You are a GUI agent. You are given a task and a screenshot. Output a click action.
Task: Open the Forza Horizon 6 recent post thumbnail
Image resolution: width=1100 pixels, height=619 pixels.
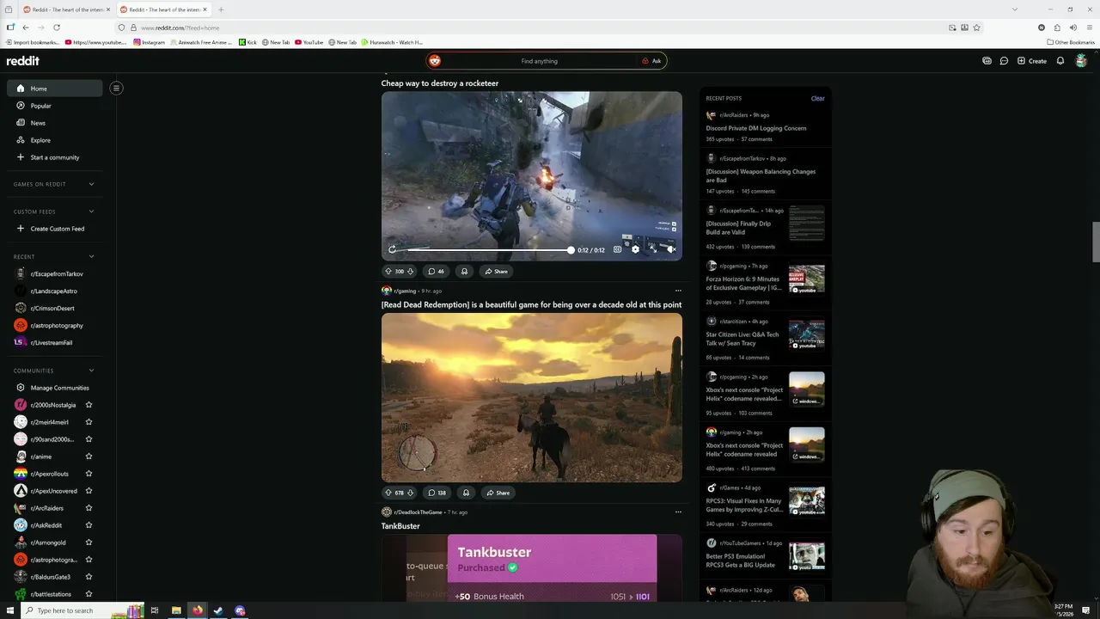click(x=807, y=279)
